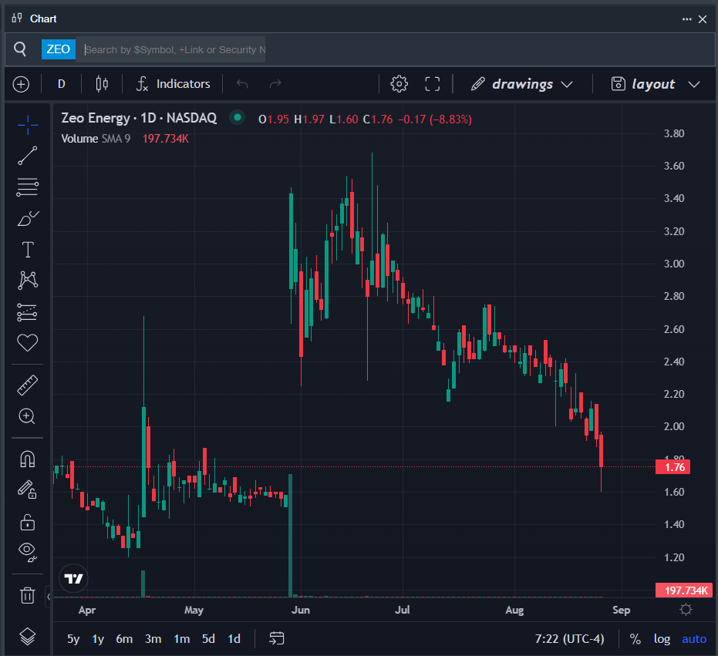Click the 1.76 current price label
The height and width of the screenshot is (656, 718).
click(x=672, y=467)
